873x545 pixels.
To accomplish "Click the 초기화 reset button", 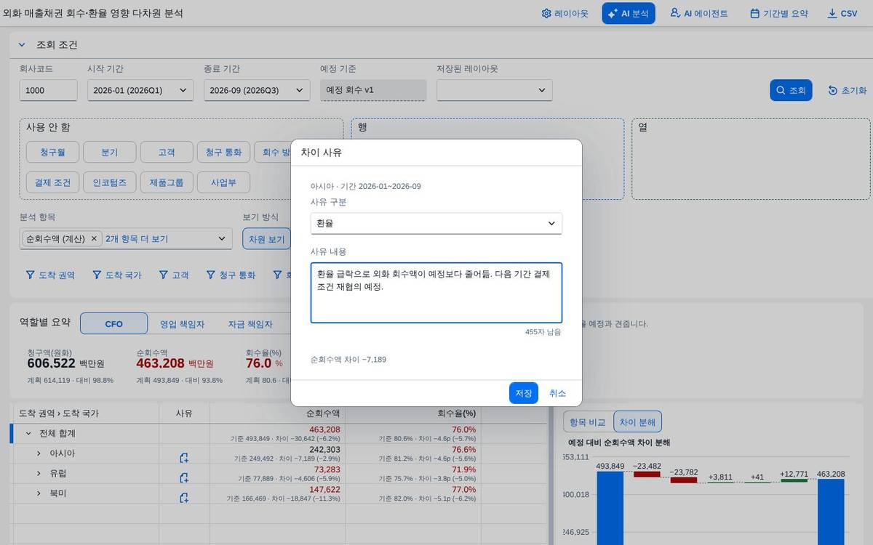I will coord(847,90).
